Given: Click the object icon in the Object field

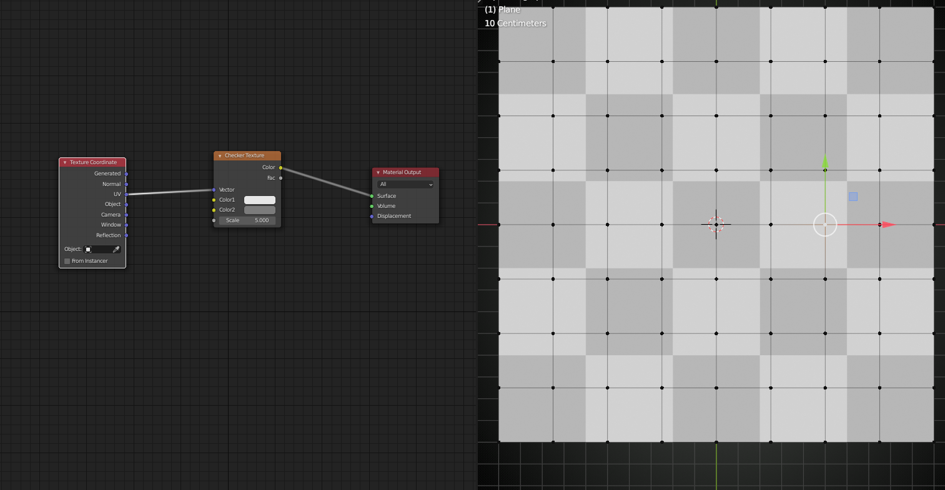Looking at the screenshot, I should tap(88, 249).
